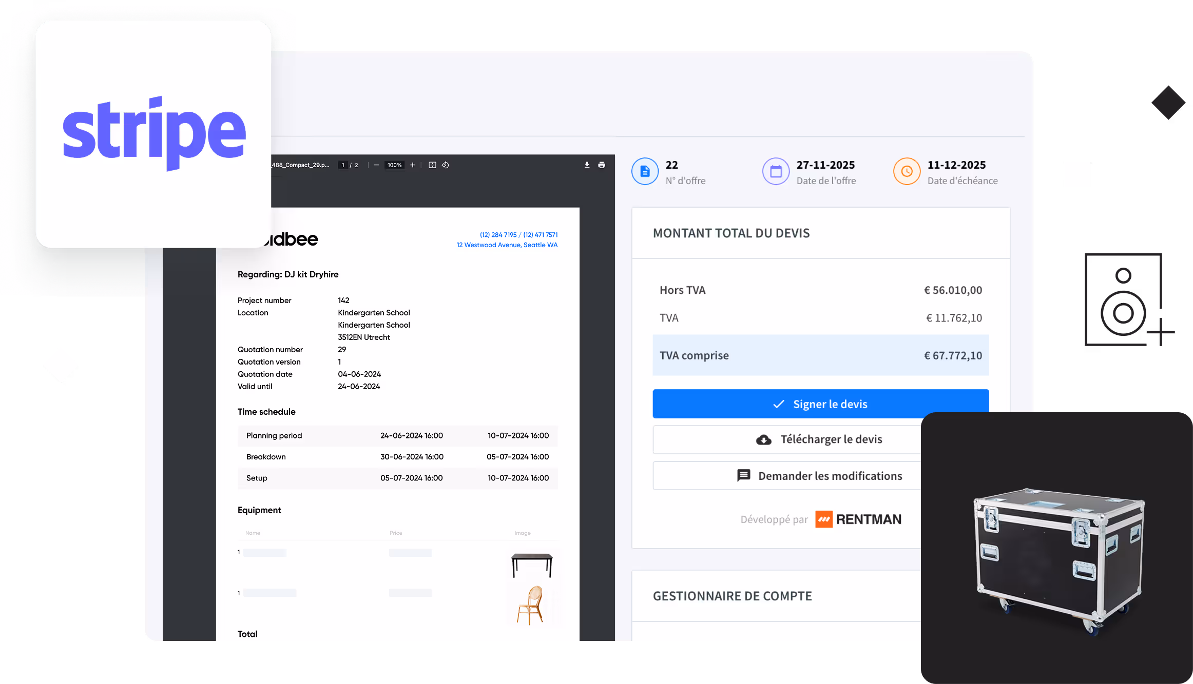1193x684 pixels.
Task: Zoom out the PDF with minus icon
Action: (376, 165)
